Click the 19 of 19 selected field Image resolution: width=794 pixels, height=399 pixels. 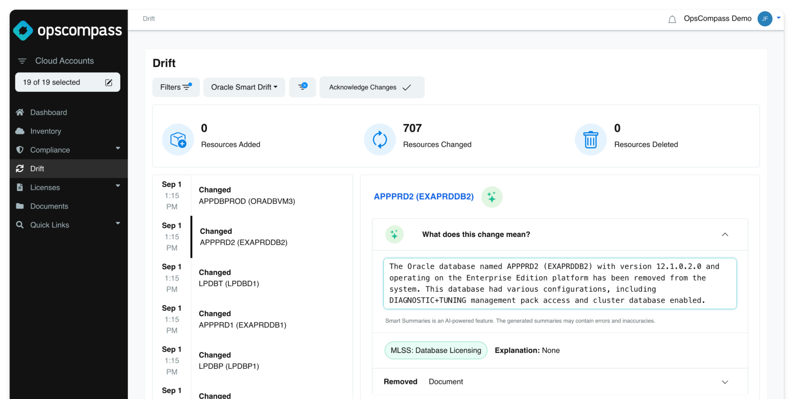[67, 82]
